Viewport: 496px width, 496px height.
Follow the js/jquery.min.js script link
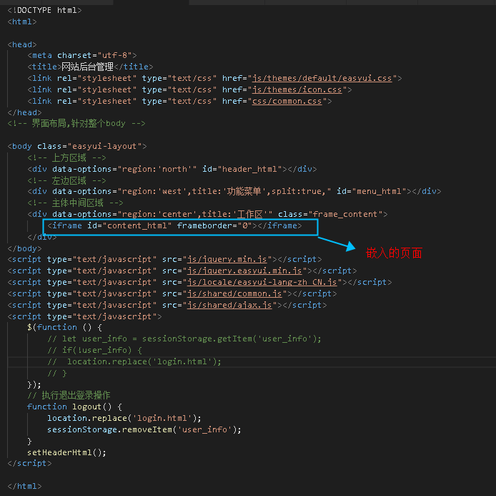click(x=227, y=259)
